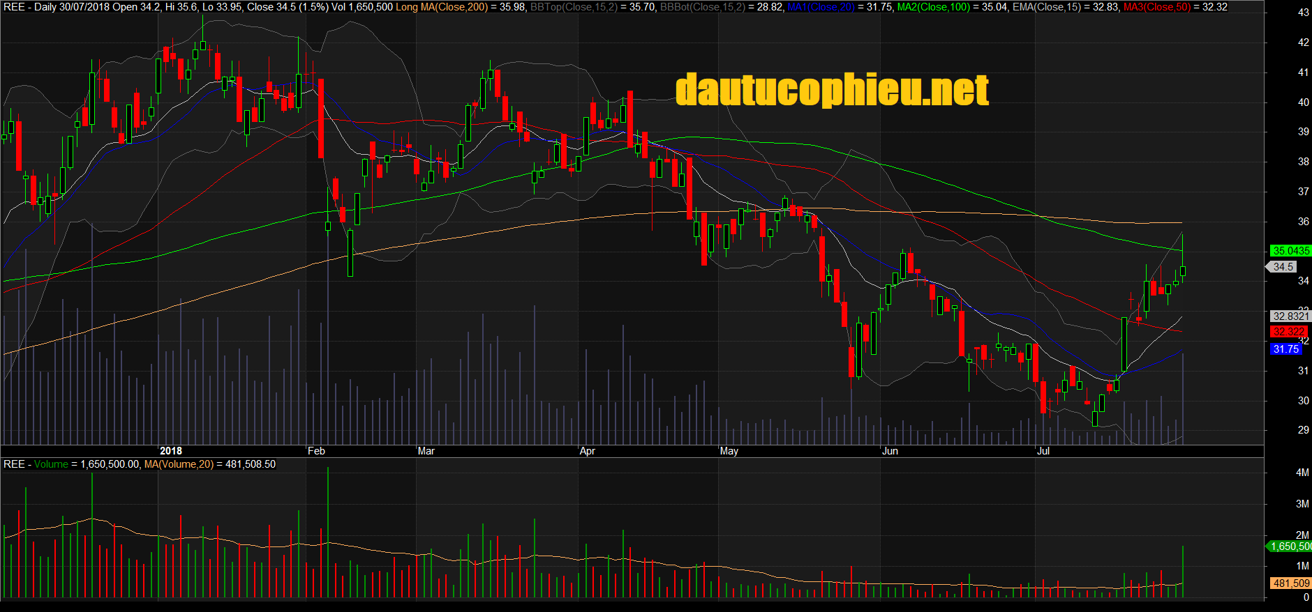This screenshot has width=1312, height=612.
Task: Click the Jun label on time axis
Action: (x=890, y=451)
